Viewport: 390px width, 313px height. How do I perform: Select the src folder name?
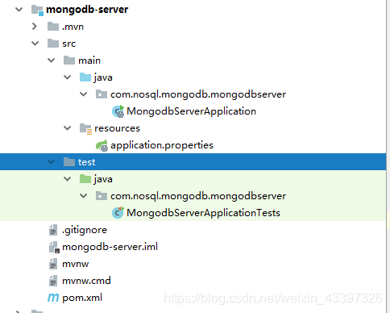click(69, 44)
